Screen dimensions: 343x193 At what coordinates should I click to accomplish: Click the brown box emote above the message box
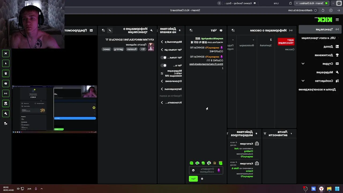(215, 163)
